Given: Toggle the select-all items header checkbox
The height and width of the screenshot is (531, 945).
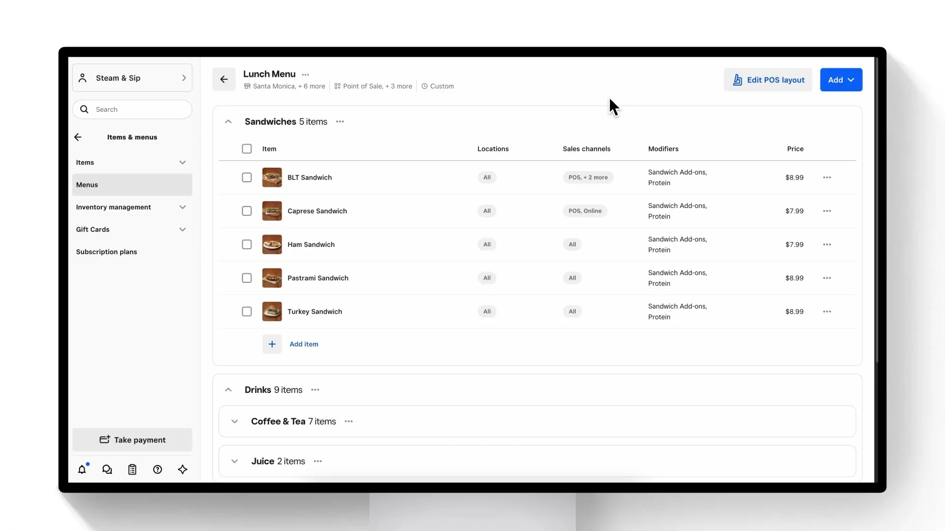Looking at the screenshot, I should click(247, 148).
